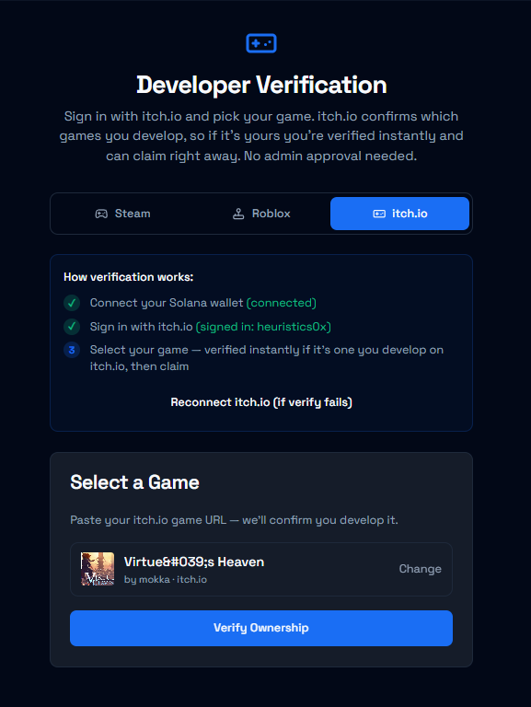This screenshot has height=707, width=531.
Task: Click 'Connect your Solana wallet' step text
Action: 167,303
